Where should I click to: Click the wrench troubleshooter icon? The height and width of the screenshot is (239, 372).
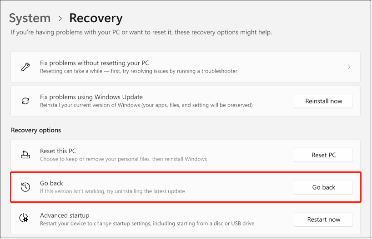click(25, 67)
